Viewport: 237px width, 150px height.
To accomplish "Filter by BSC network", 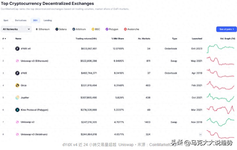I will 96,29.
